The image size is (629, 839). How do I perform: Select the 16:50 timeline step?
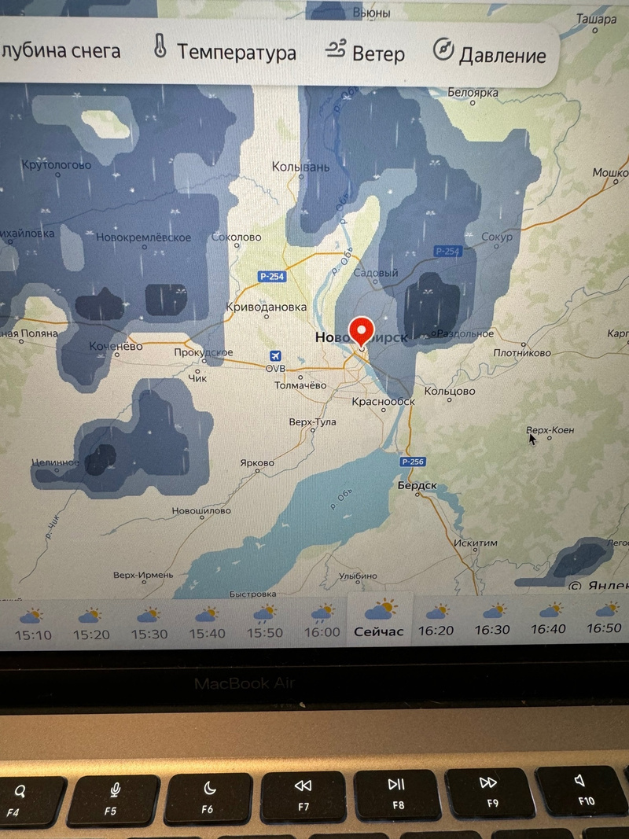tap(605, 618)
